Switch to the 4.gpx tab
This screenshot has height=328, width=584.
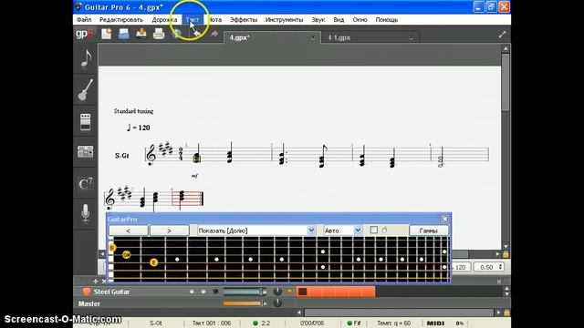[272, 37]
